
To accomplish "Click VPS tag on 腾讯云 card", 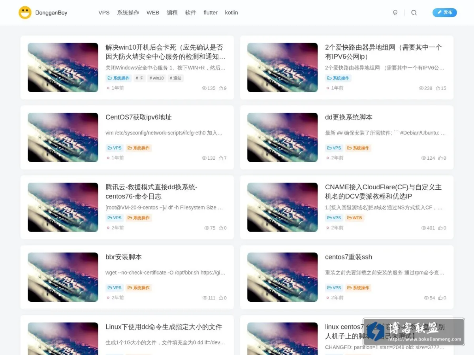I will click(x=115, y=218).
